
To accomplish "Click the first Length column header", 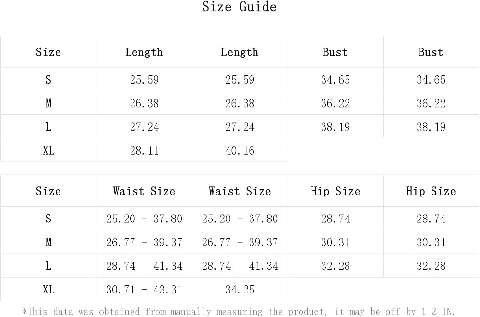I will (x=144, y=52).
